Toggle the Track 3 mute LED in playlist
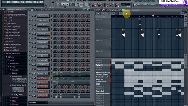 110,27
